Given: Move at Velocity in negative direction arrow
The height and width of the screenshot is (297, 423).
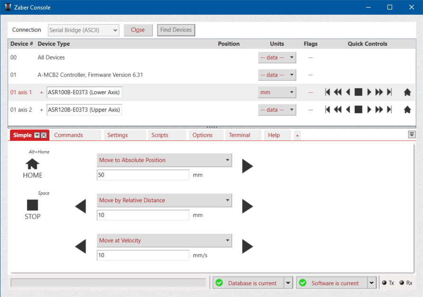Looking at the screenshot, I should pyautogui.click(x=81, y=246).
